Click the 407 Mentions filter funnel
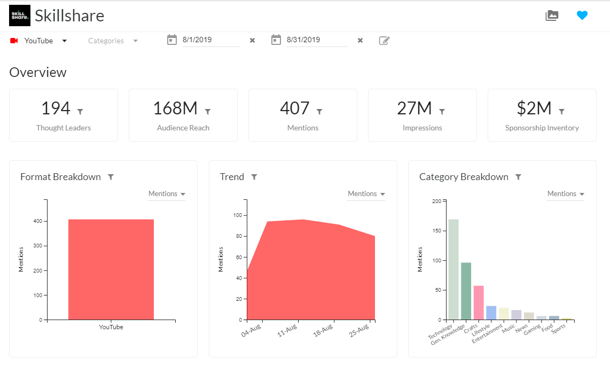 pos(319,112)
